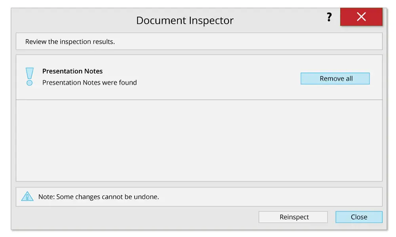The image size is (396, 237).
Task: Click the 'Presentation Notes were found' message
Action: click(89, 83)
